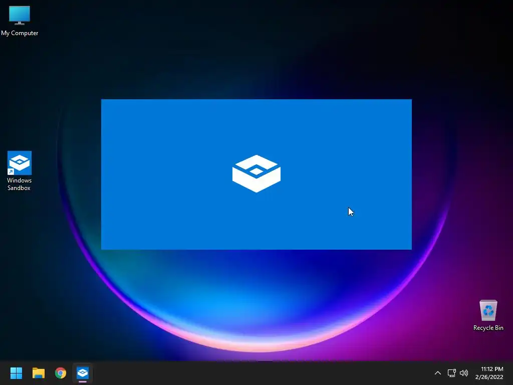Open the My Computer desktop icon
513x385 pixels.
pyautogui.click(x=20, y=21)
